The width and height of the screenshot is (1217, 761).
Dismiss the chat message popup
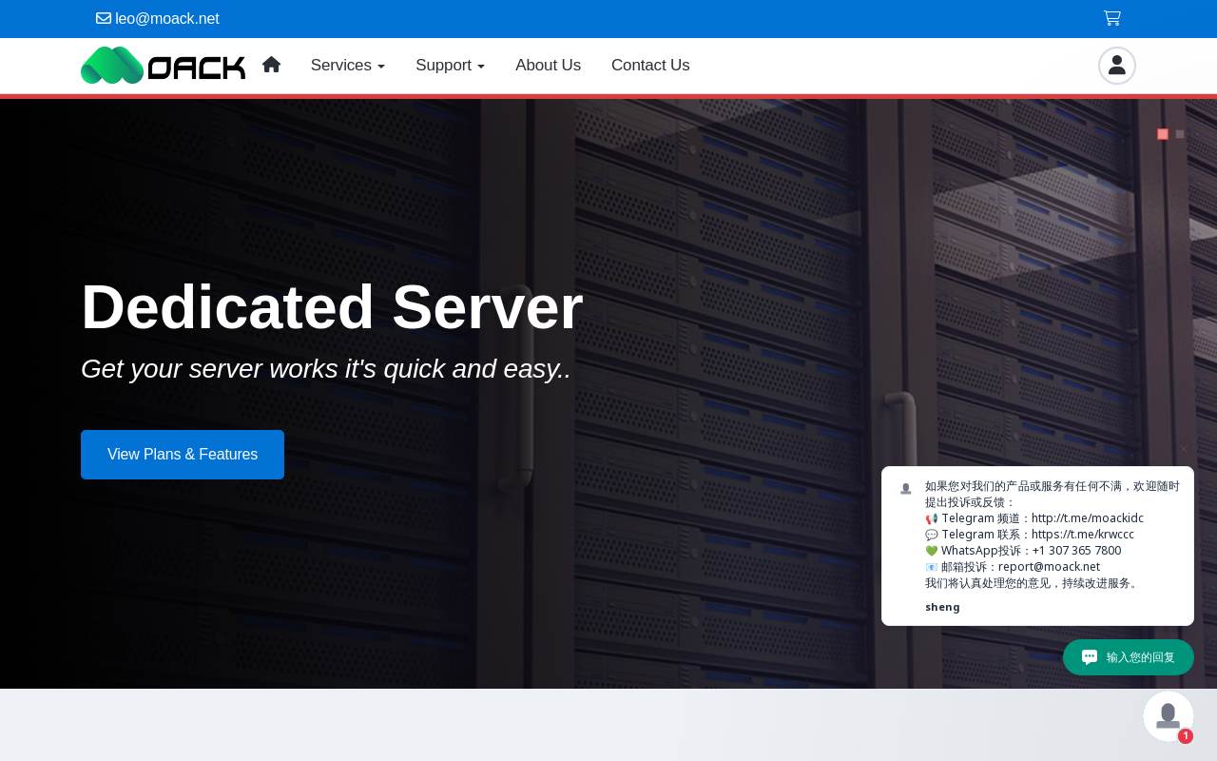pos(1184,449)
